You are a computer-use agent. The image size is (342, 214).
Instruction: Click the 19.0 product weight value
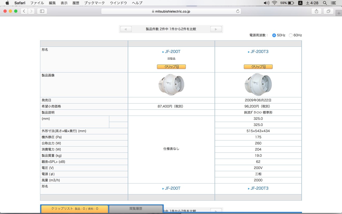pos(258,156)
